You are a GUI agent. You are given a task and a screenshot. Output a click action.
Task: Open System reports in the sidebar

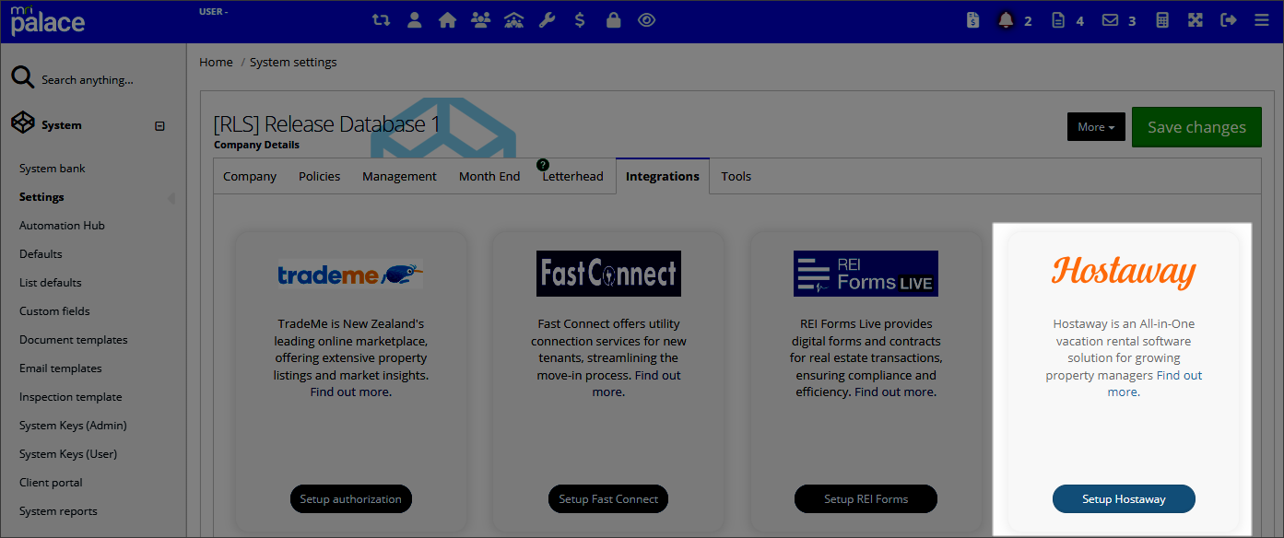coord(58,511)
